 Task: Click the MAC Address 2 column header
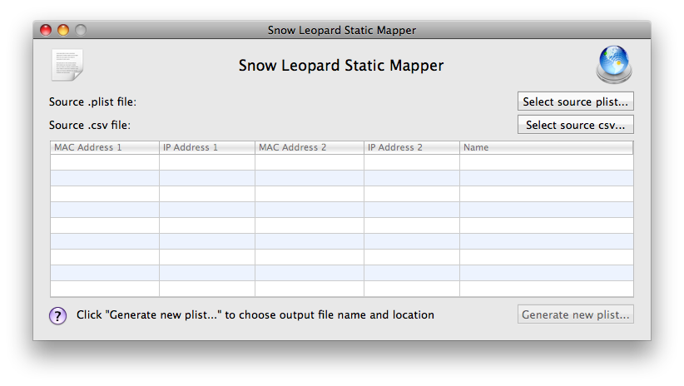tap(309, 147)
